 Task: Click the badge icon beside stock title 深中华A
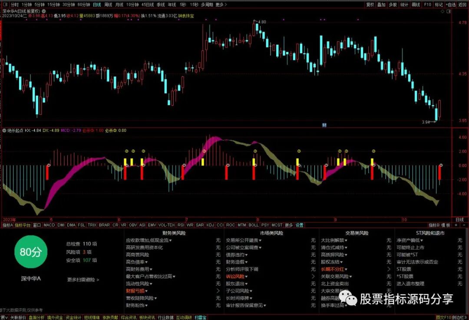pyautogui.click(x=44, y=11)
